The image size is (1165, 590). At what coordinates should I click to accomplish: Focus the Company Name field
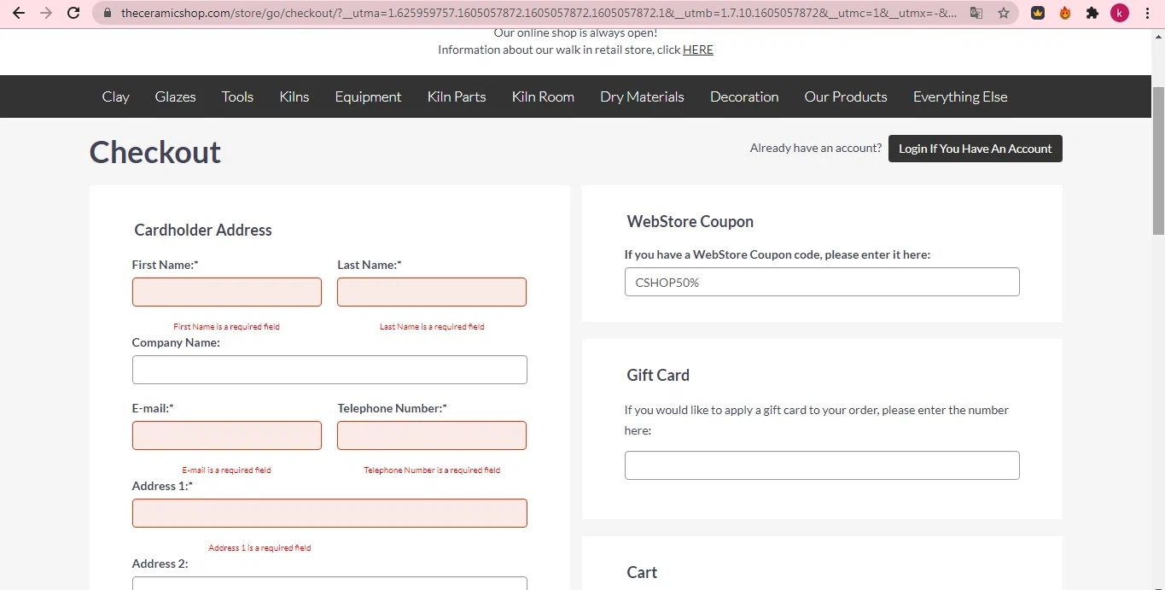329,370
